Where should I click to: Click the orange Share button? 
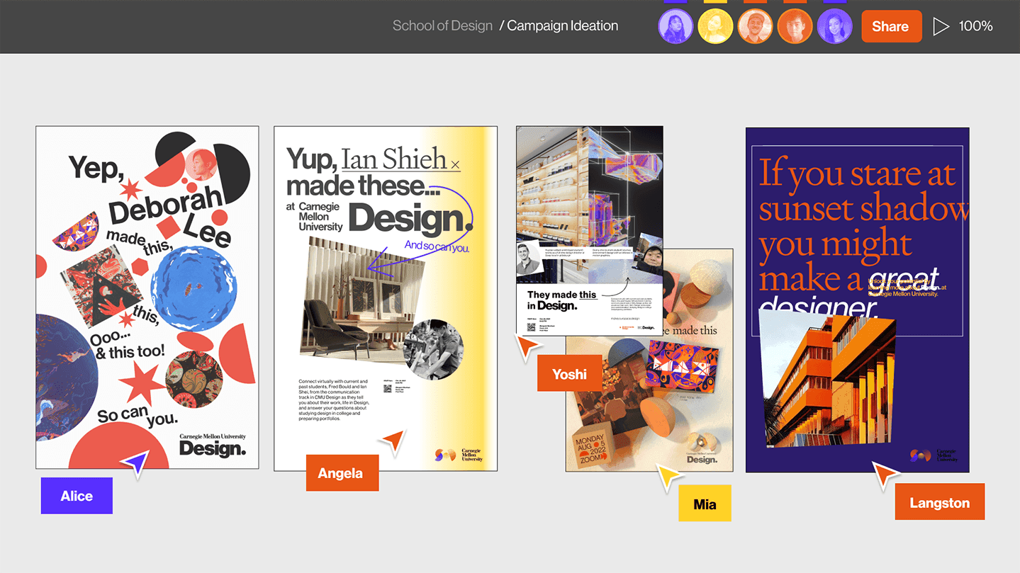891,26
